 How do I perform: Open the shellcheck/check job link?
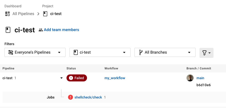[x=88, y=97]
